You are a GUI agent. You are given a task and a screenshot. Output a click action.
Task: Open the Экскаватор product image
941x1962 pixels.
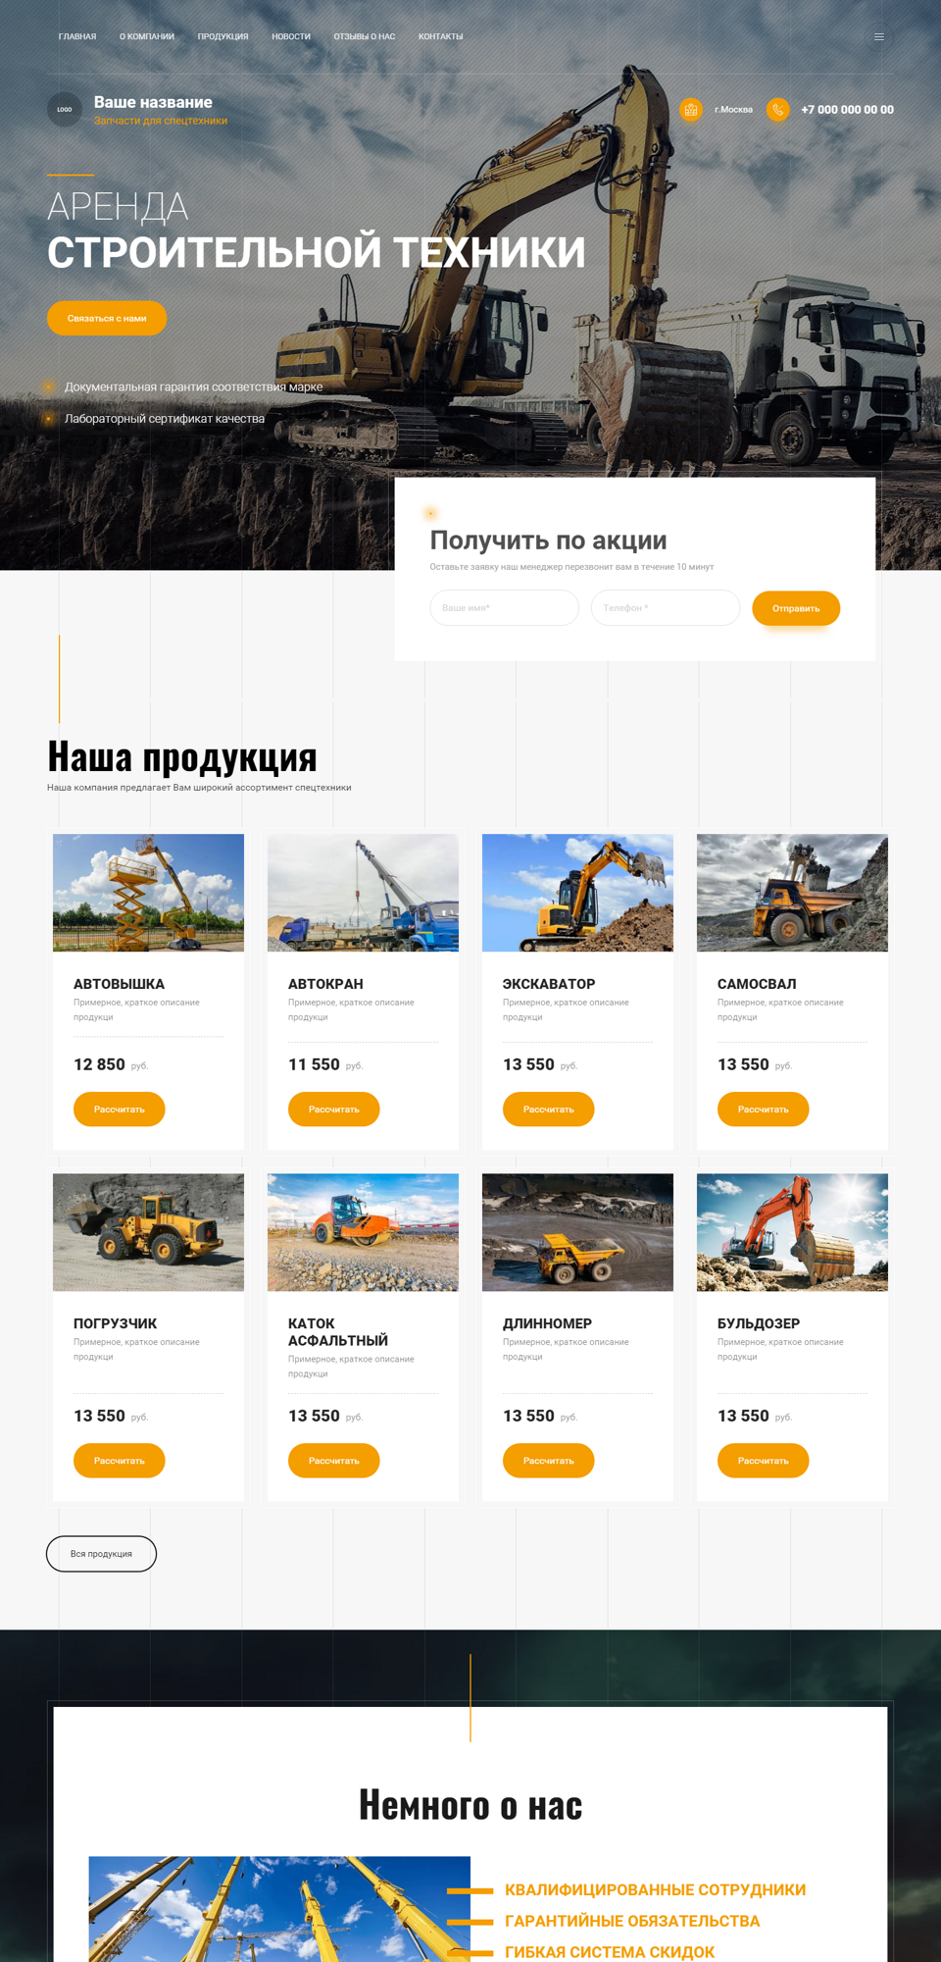coord(577,893)
